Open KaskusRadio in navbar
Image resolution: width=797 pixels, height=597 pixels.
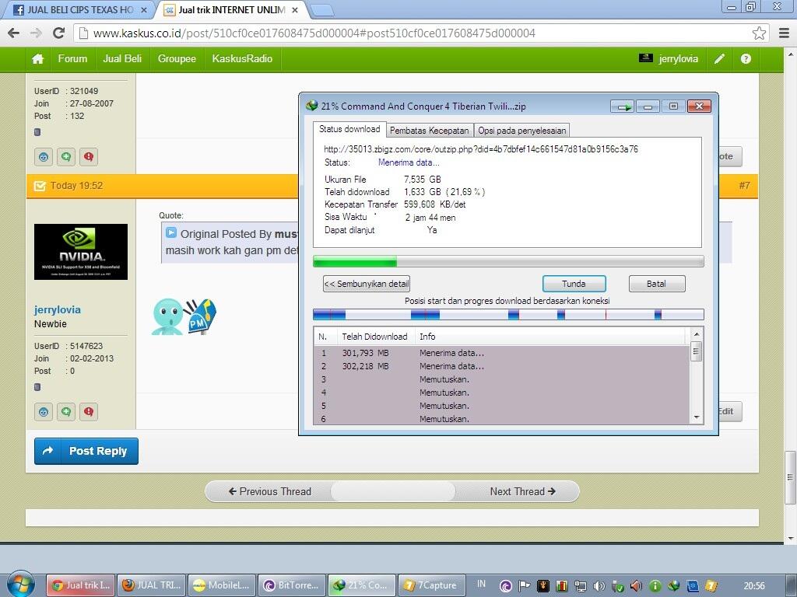pyautogui.click(x=242, y=59)
